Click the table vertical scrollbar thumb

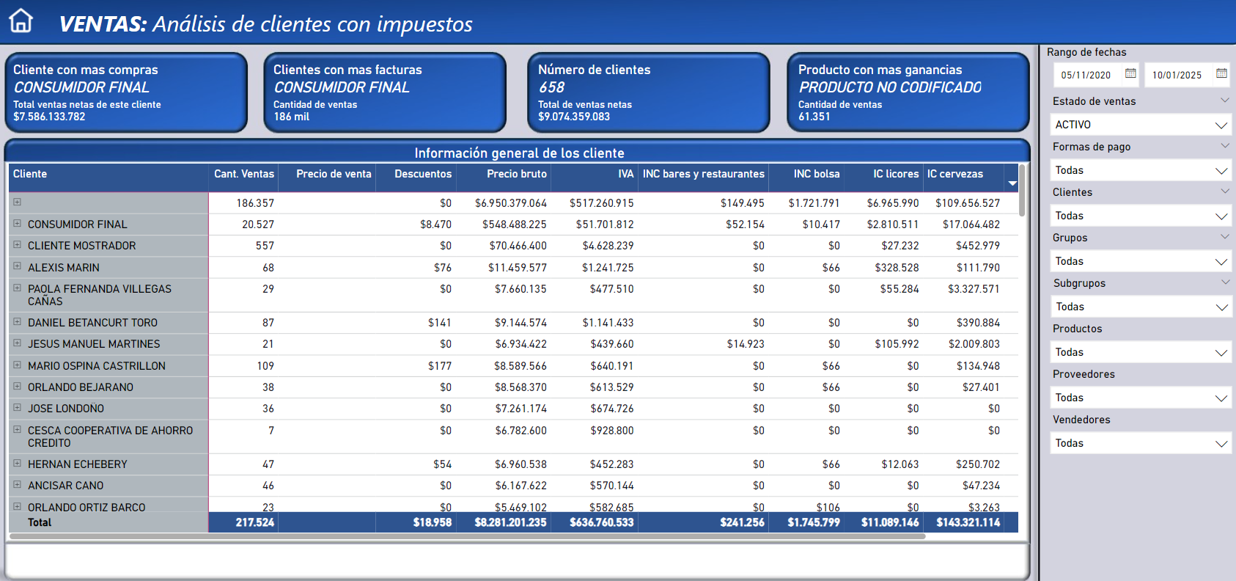(x=1022, y=191)
